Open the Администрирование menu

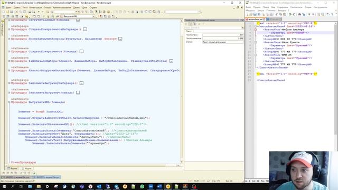[62, 7]
